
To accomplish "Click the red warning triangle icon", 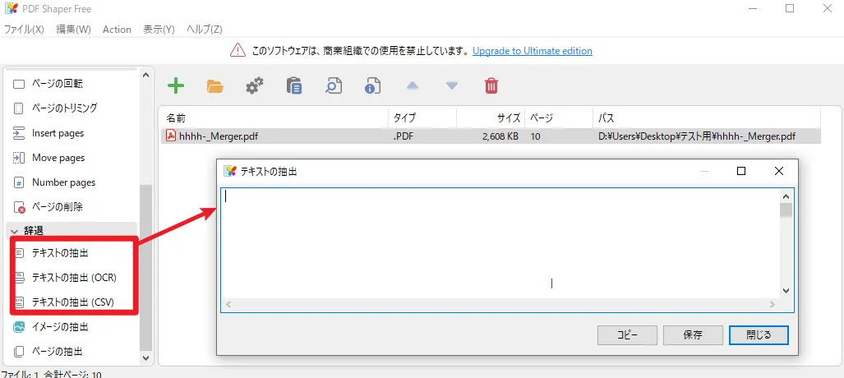I will click(238, 51).
